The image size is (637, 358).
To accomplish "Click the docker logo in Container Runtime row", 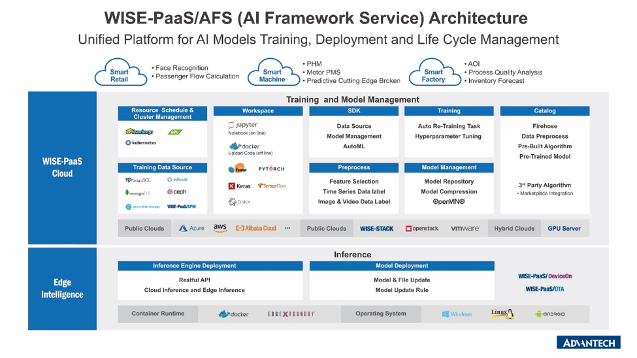I will [x=234, y=314].
